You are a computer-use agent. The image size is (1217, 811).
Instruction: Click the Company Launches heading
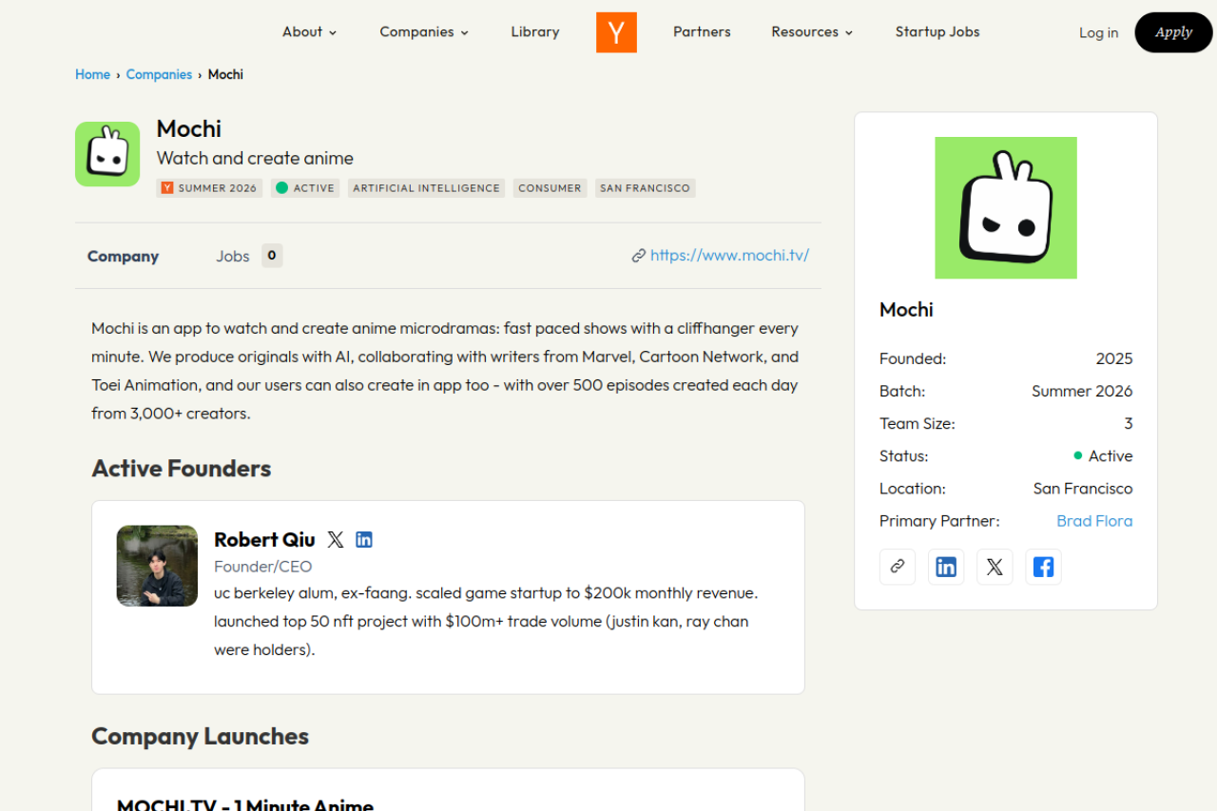[200, 737]
